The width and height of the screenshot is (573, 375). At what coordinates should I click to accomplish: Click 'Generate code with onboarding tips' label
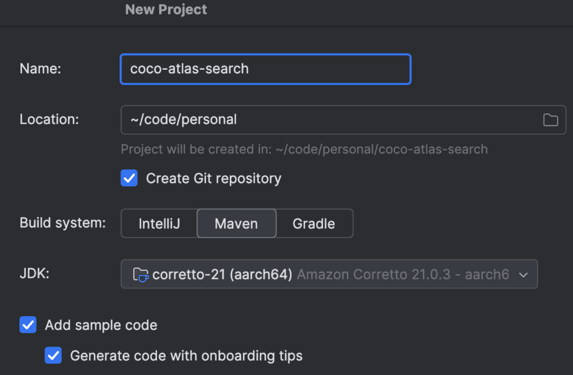pos(186,356)
